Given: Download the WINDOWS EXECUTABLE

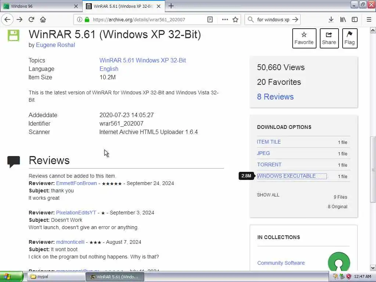Looking at the screenshot, I should [286, 176].
